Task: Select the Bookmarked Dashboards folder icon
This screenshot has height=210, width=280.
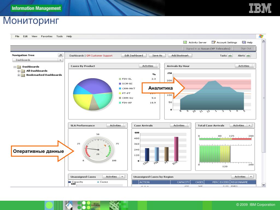Action: 23,75
